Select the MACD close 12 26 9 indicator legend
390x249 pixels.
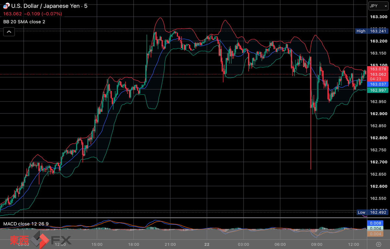click(x=26, y=224)
